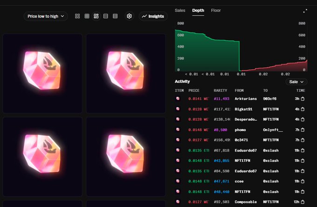Add the Bigkat91 sale item to cart

(303, 109)
